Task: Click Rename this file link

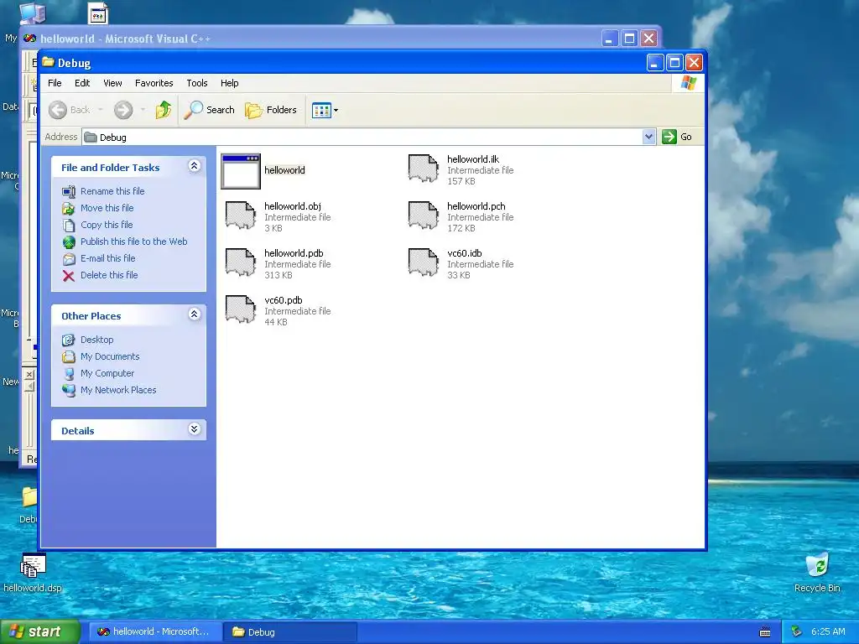Action: coord(112,191)
